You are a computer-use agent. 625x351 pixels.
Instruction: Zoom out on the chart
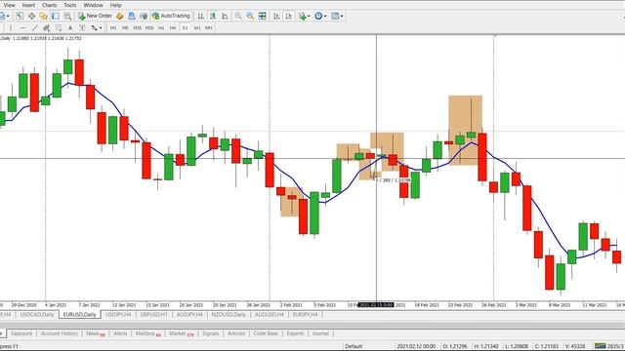pos(250,16)
